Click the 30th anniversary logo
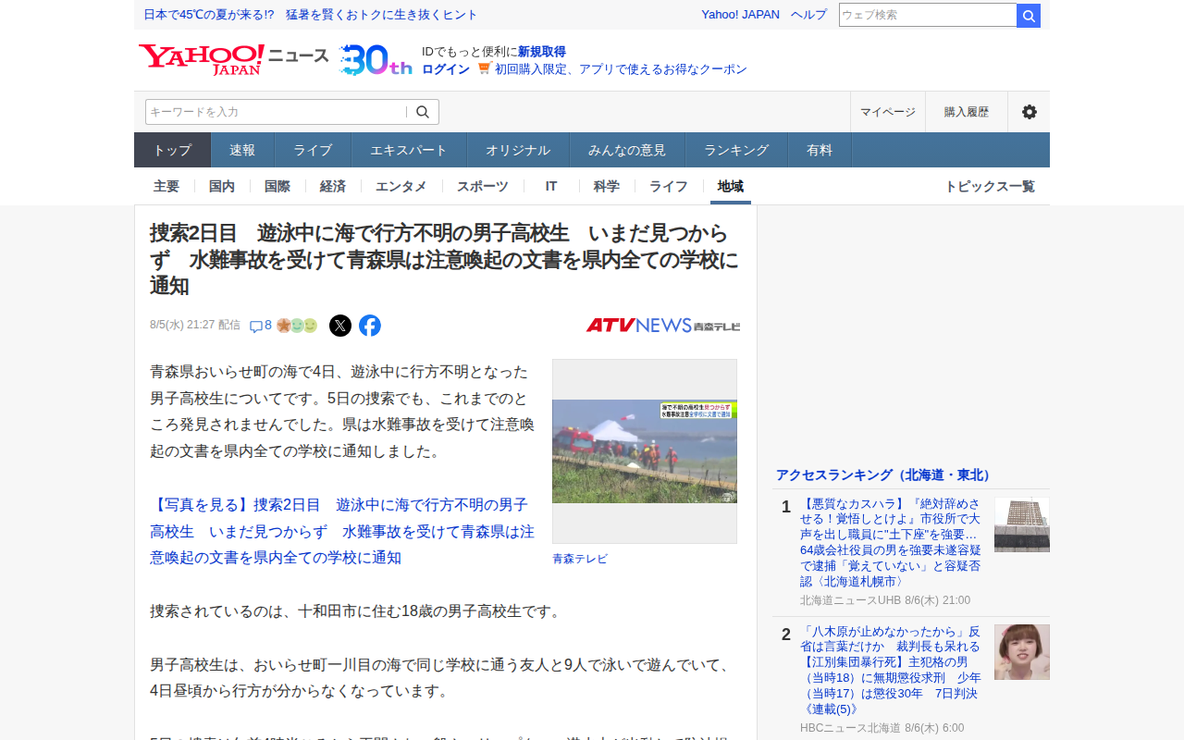 (x=376, y=59)
